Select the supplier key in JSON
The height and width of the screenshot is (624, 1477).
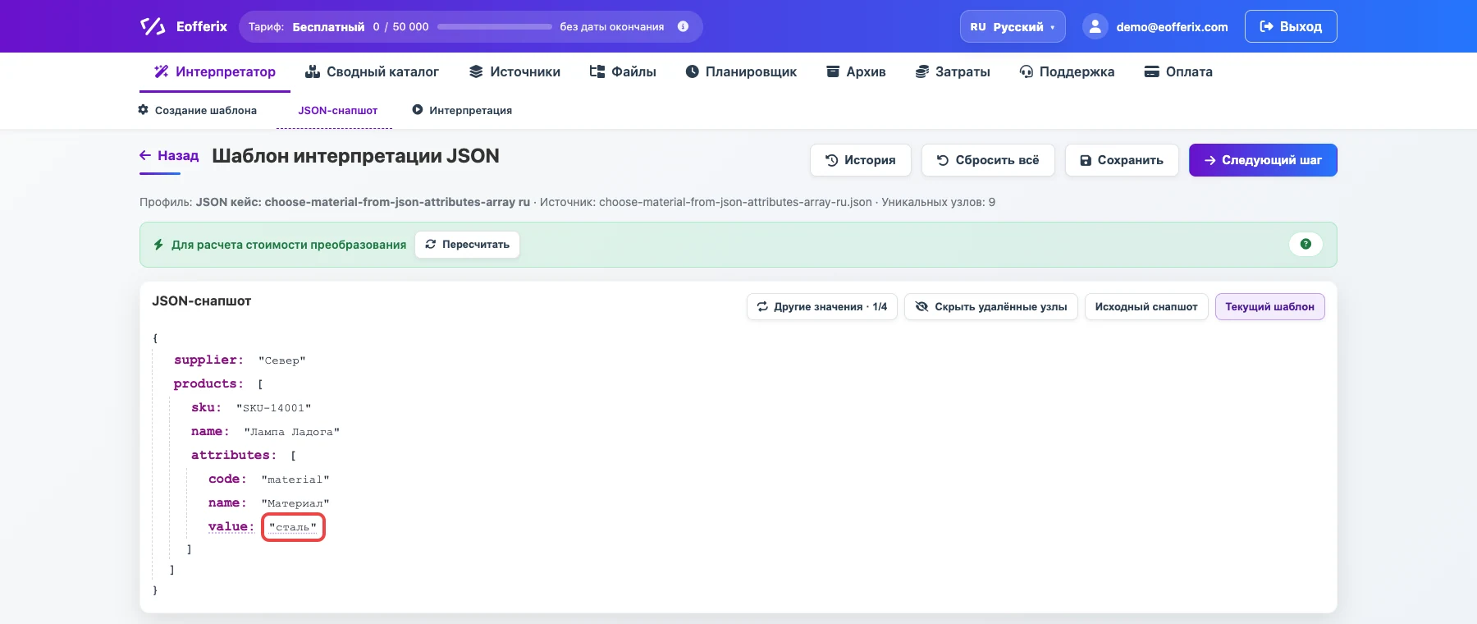tap(208, 360)
